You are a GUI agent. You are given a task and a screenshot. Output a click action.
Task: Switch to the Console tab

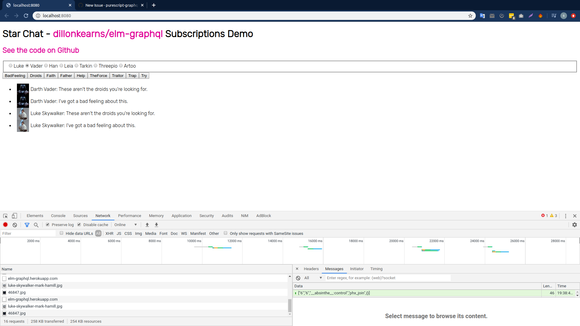pyautogui.click(x=58, y=216)
